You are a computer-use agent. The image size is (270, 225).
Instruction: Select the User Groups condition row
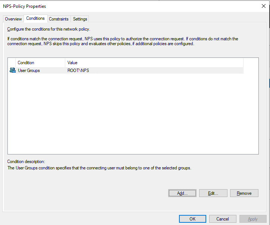pos(29,70)
